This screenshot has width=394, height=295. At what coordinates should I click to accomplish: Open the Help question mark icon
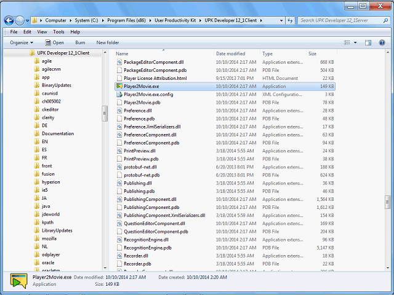point(382,42)
